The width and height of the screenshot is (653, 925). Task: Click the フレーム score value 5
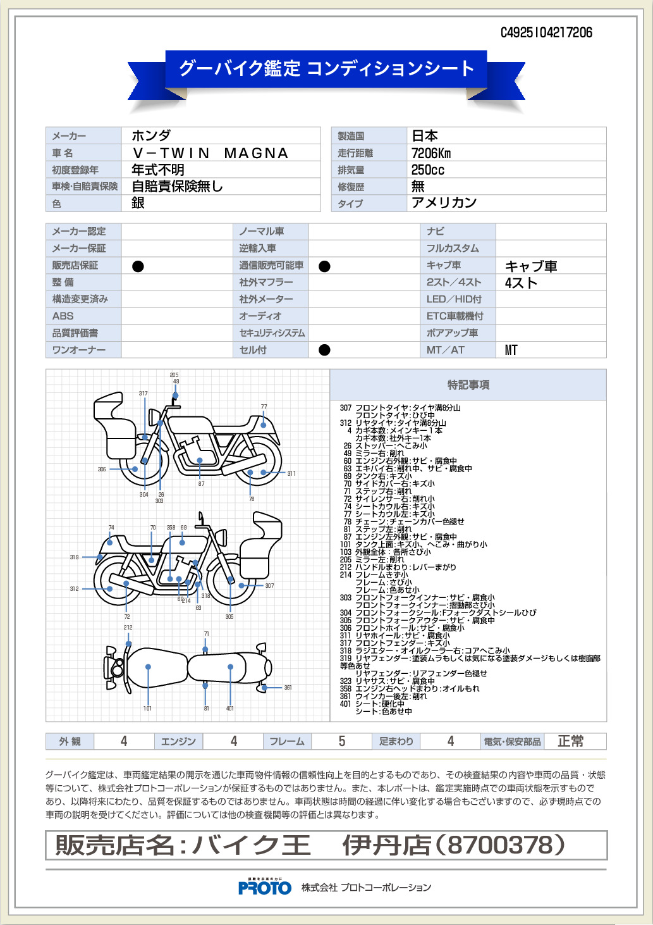[x=342, y=741]
